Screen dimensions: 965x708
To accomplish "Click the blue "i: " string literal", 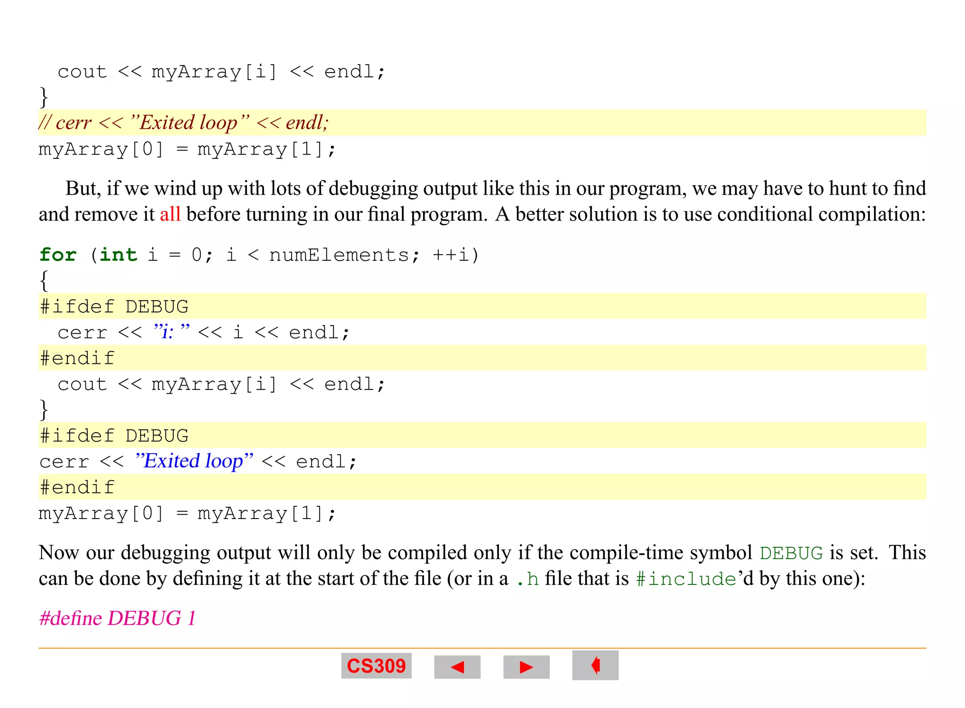I will [172, 331].
